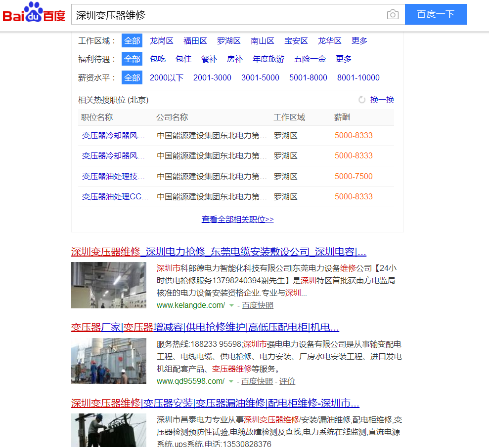Filter work area by 福田区

(x=195, y=41)
